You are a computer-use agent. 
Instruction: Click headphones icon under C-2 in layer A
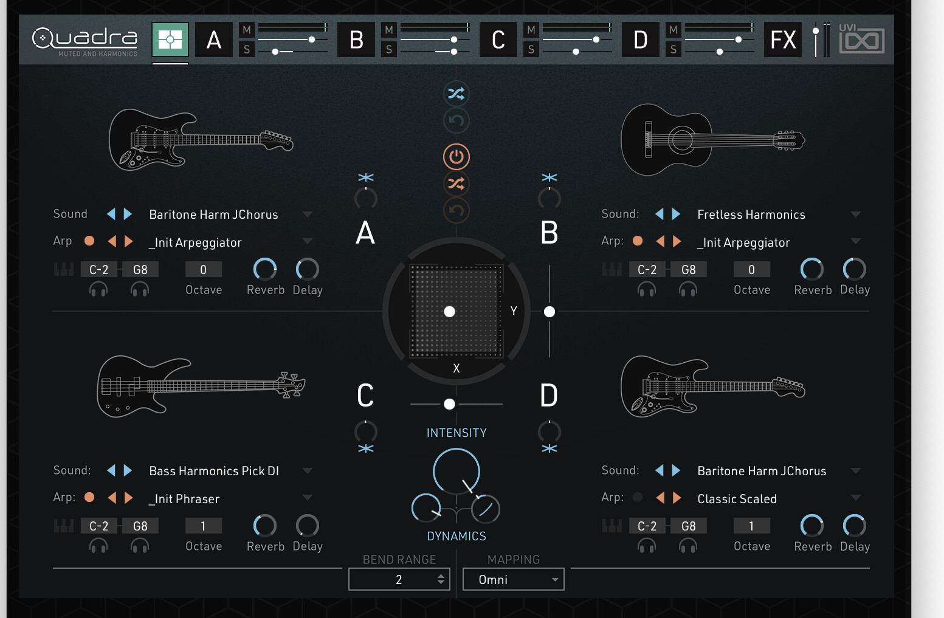click(x=98, y=290)
